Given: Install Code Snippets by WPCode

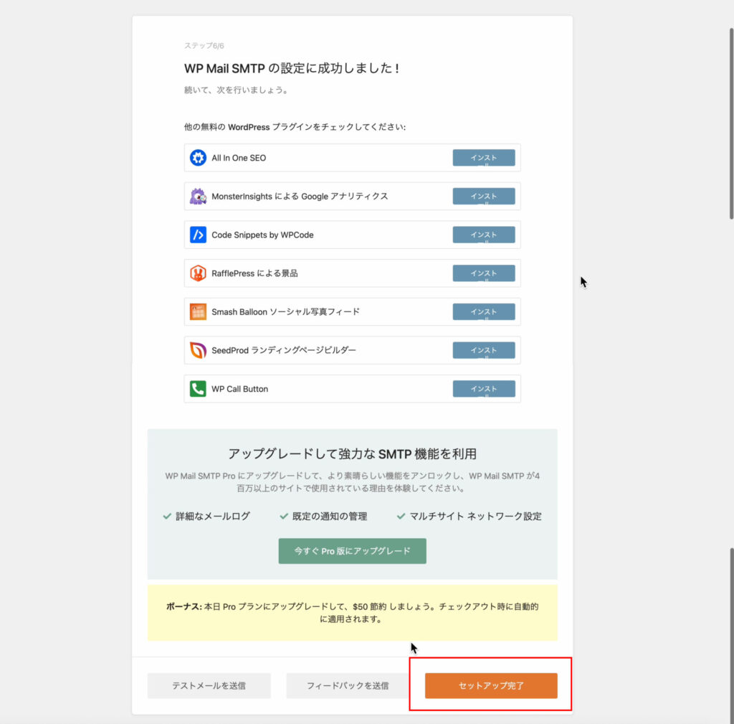Looking at the screenshot, I should tap(484, 235).
